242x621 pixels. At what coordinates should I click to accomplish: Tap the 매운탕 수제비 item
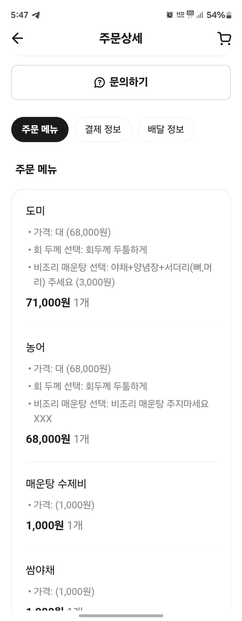(x=56, y=484)
